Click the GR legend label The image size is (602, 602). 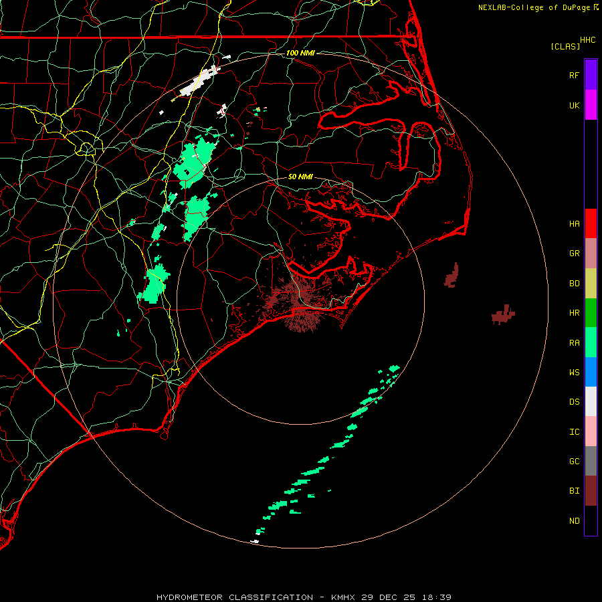pos(574,254)
